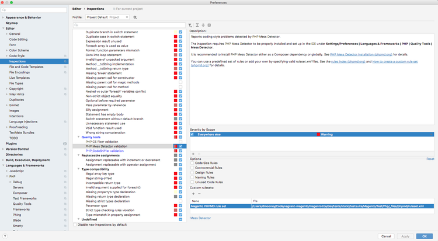Viewport: 438px width, 241px height.
Task: Click the expand all inspections icon
Action: click(197, 25)
